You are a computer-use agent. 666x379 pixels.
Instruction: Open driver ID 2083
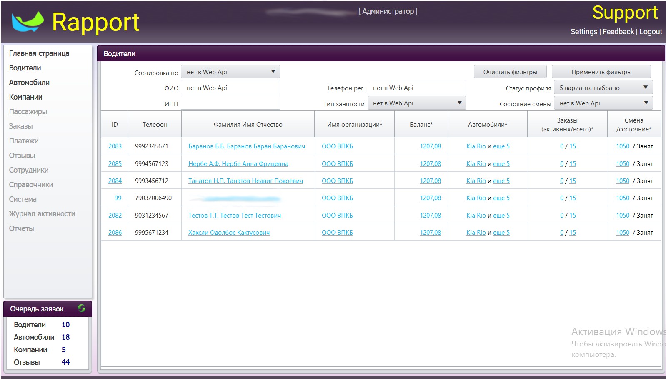pos(115,146)
